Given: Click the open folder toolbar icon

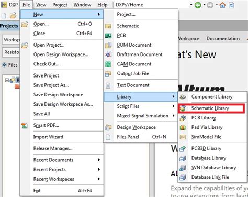Looking at the screenshot, I should 13,16.
